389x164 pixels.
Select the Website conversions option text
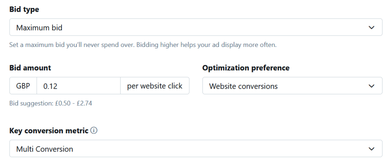[244, 86]
